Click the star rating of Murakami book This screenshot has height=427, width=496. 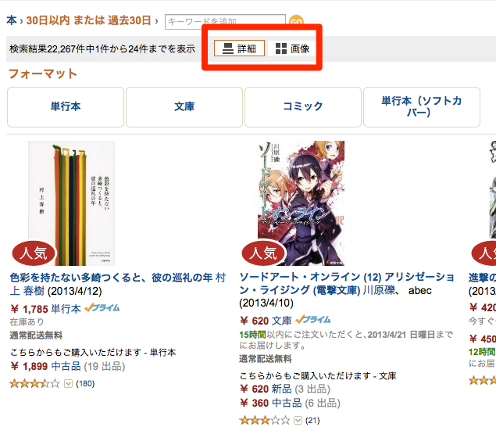pyautogui.click(x=35, y=384)
